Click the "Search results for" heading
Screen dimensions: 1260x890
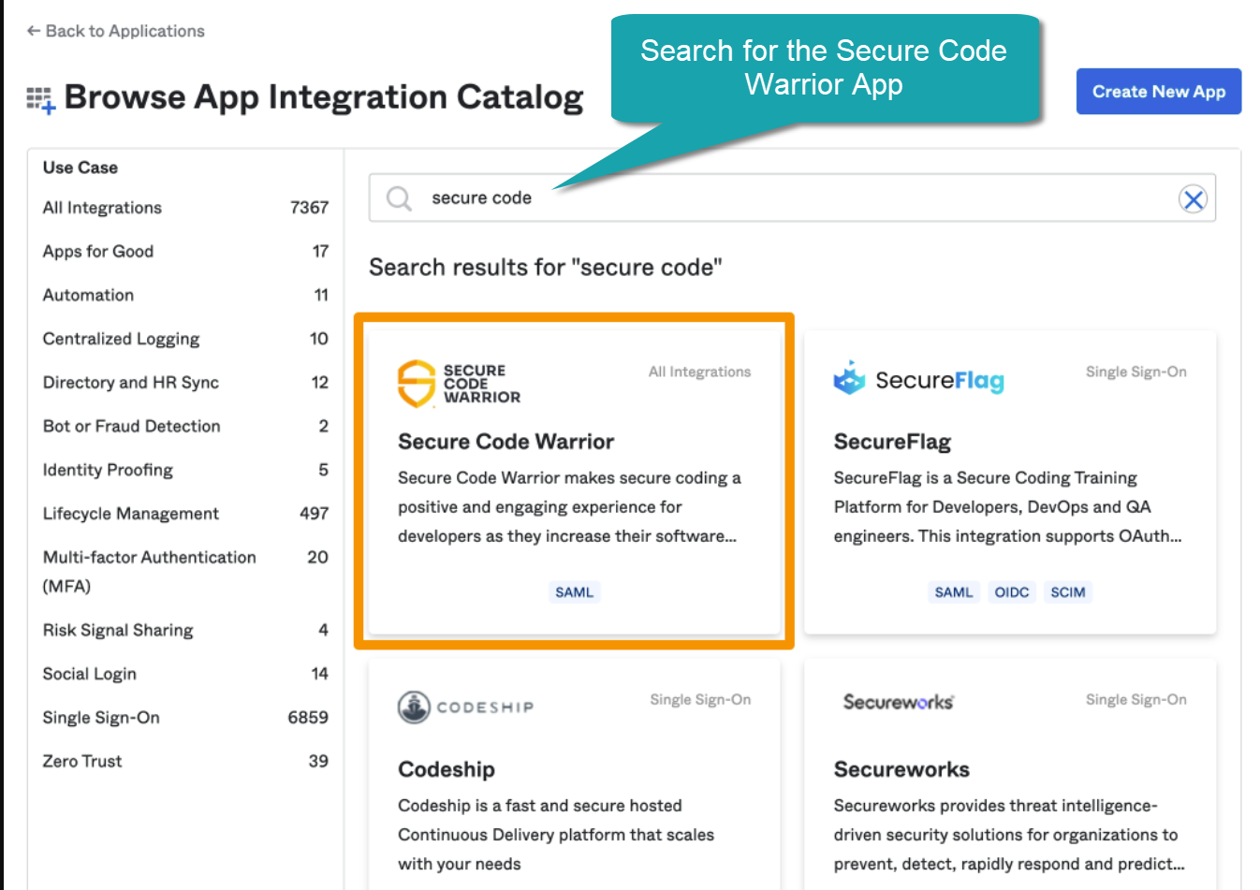tap(546, 268)
